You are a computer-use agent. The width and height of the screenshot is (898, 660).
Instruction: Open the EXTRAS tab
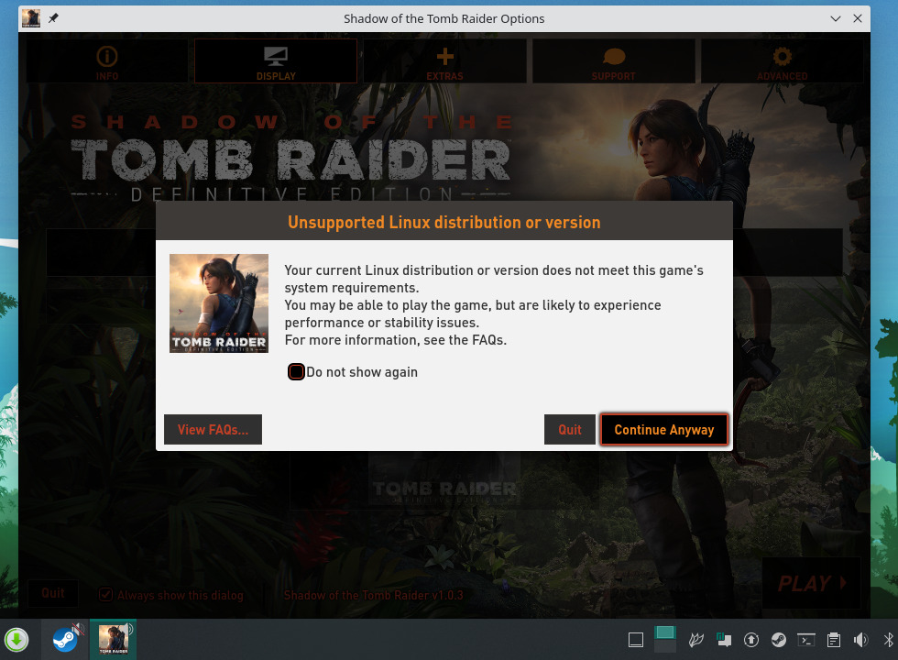tap(444, 61)
